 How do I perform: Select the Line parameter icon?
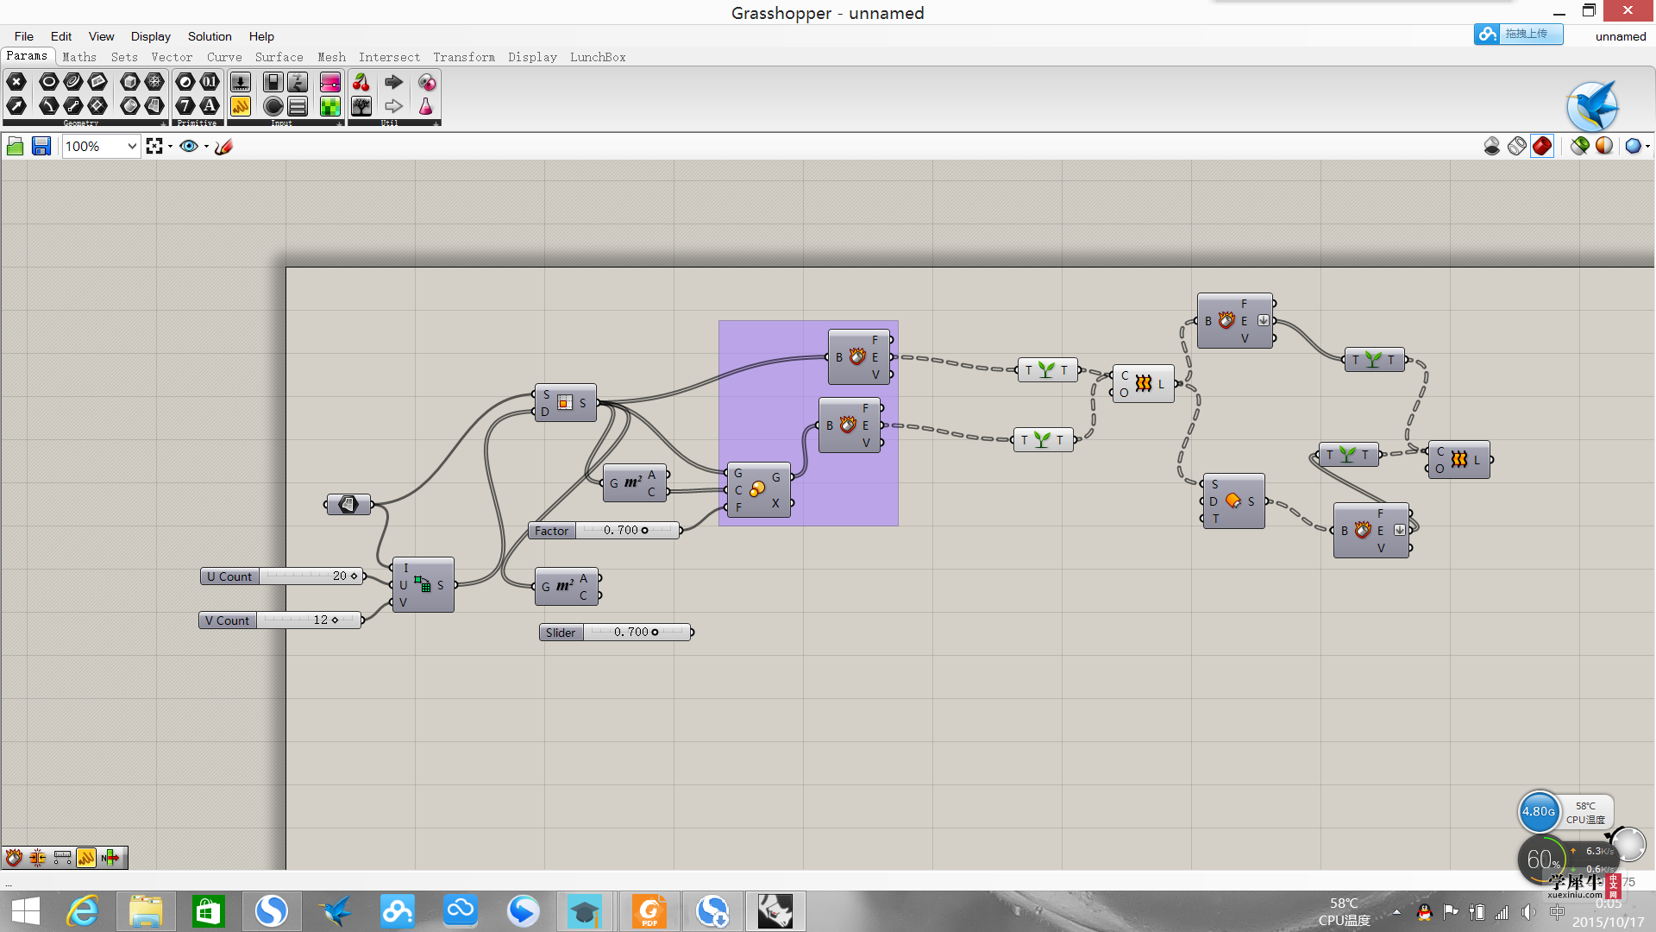click(73, 106)
